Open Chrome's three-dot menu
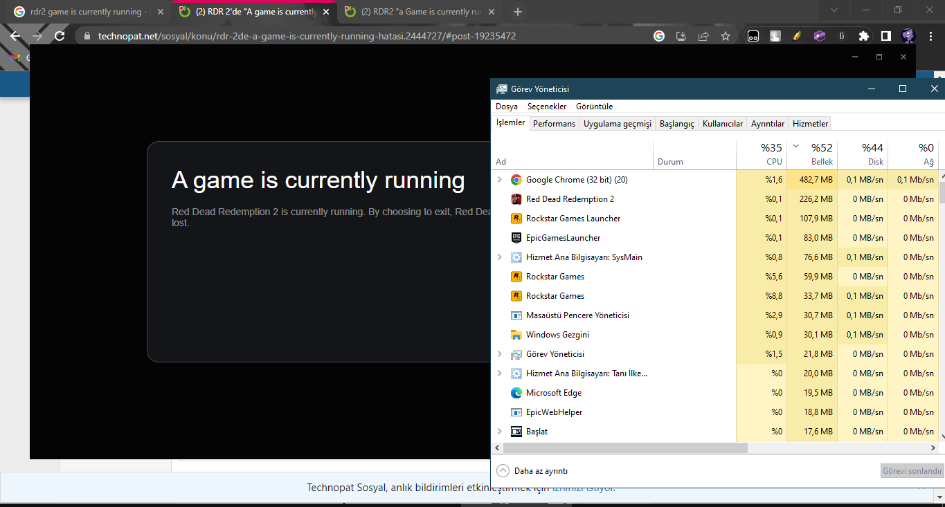The image size is (945, 507). [930, 36]
